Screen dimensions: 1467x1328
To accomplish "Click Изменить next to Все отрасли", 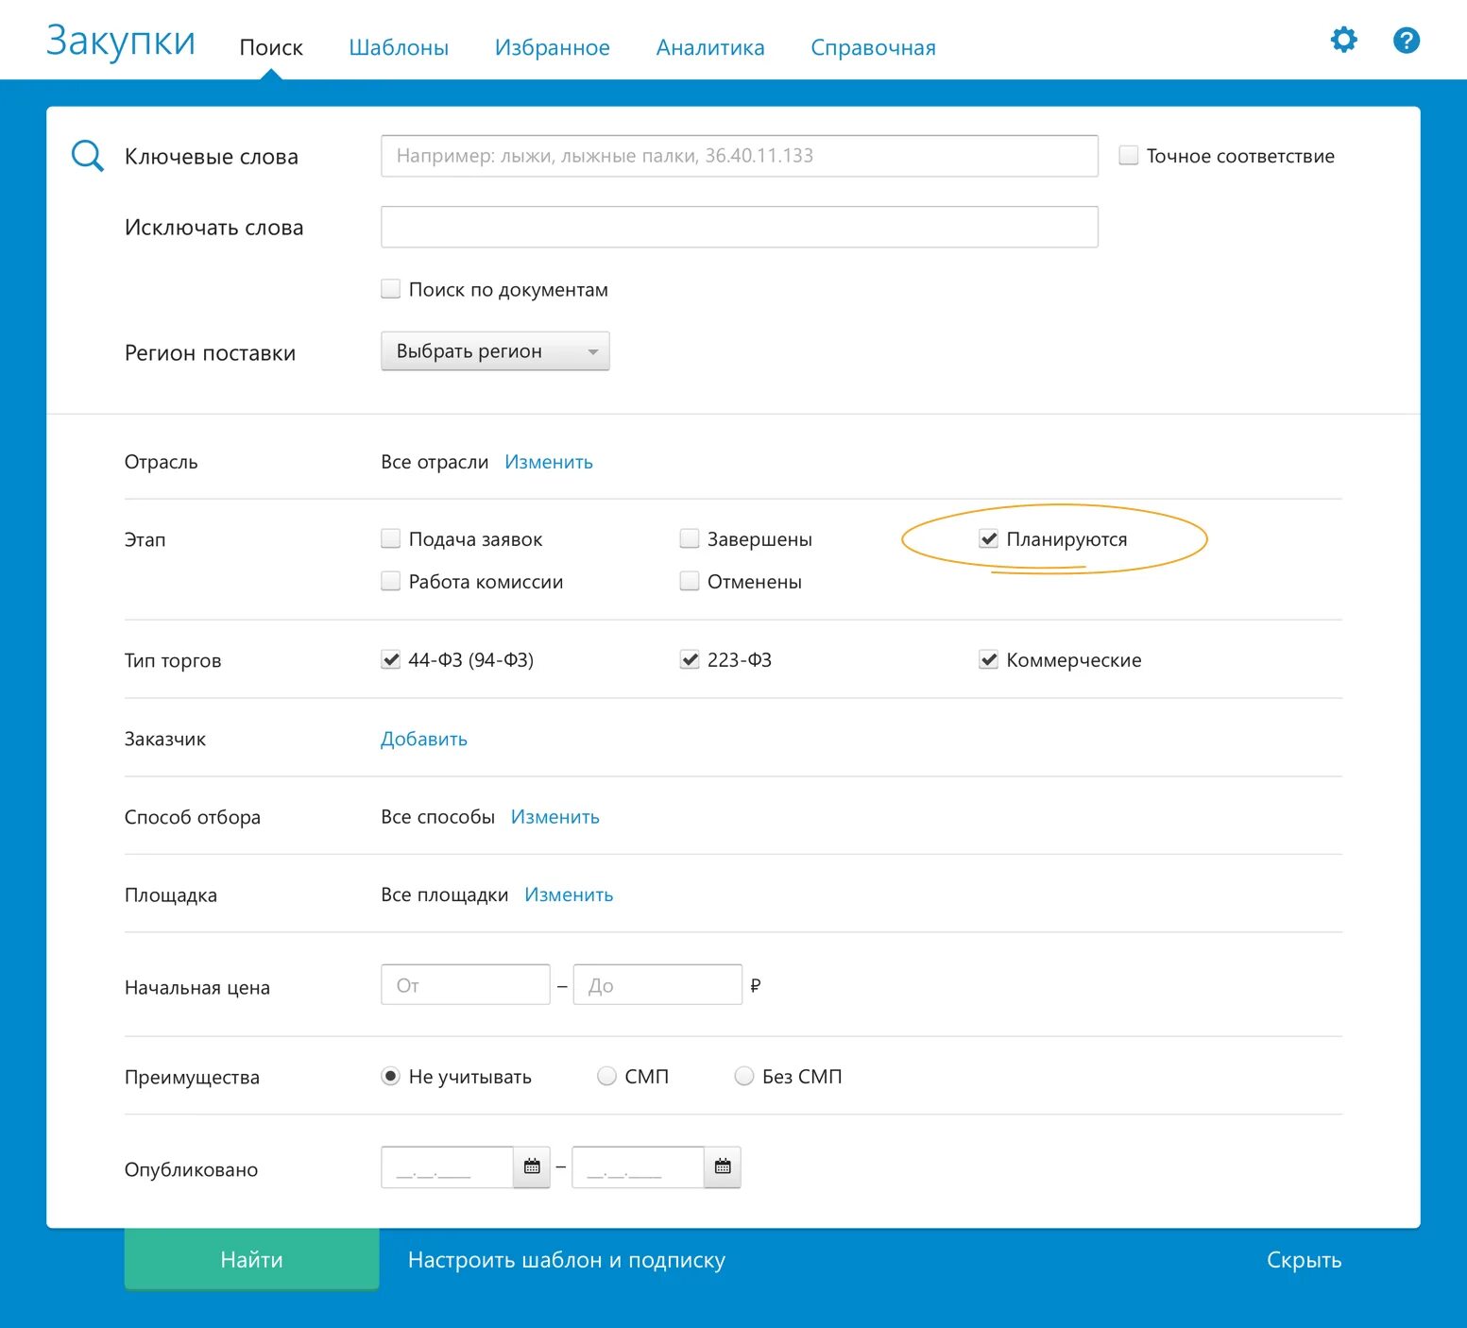I will click(549, 462).
